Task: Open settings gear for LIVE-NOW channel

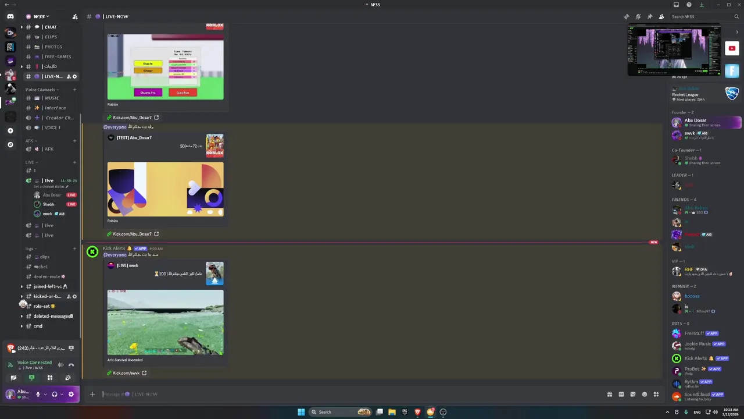Action: click(74, 77)
